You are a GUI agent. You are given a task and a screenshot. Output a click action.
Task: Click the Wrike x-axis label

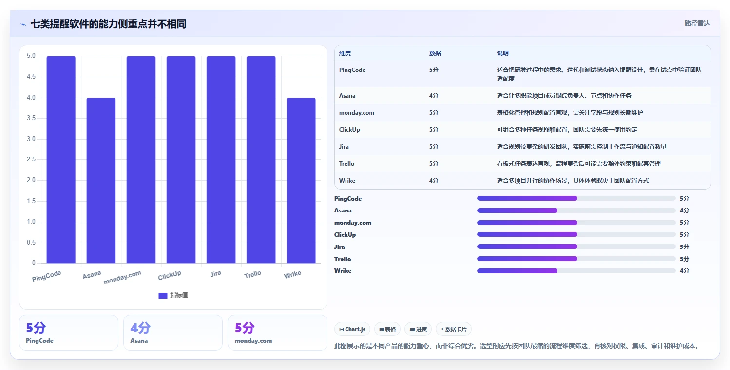coord(292,274)
